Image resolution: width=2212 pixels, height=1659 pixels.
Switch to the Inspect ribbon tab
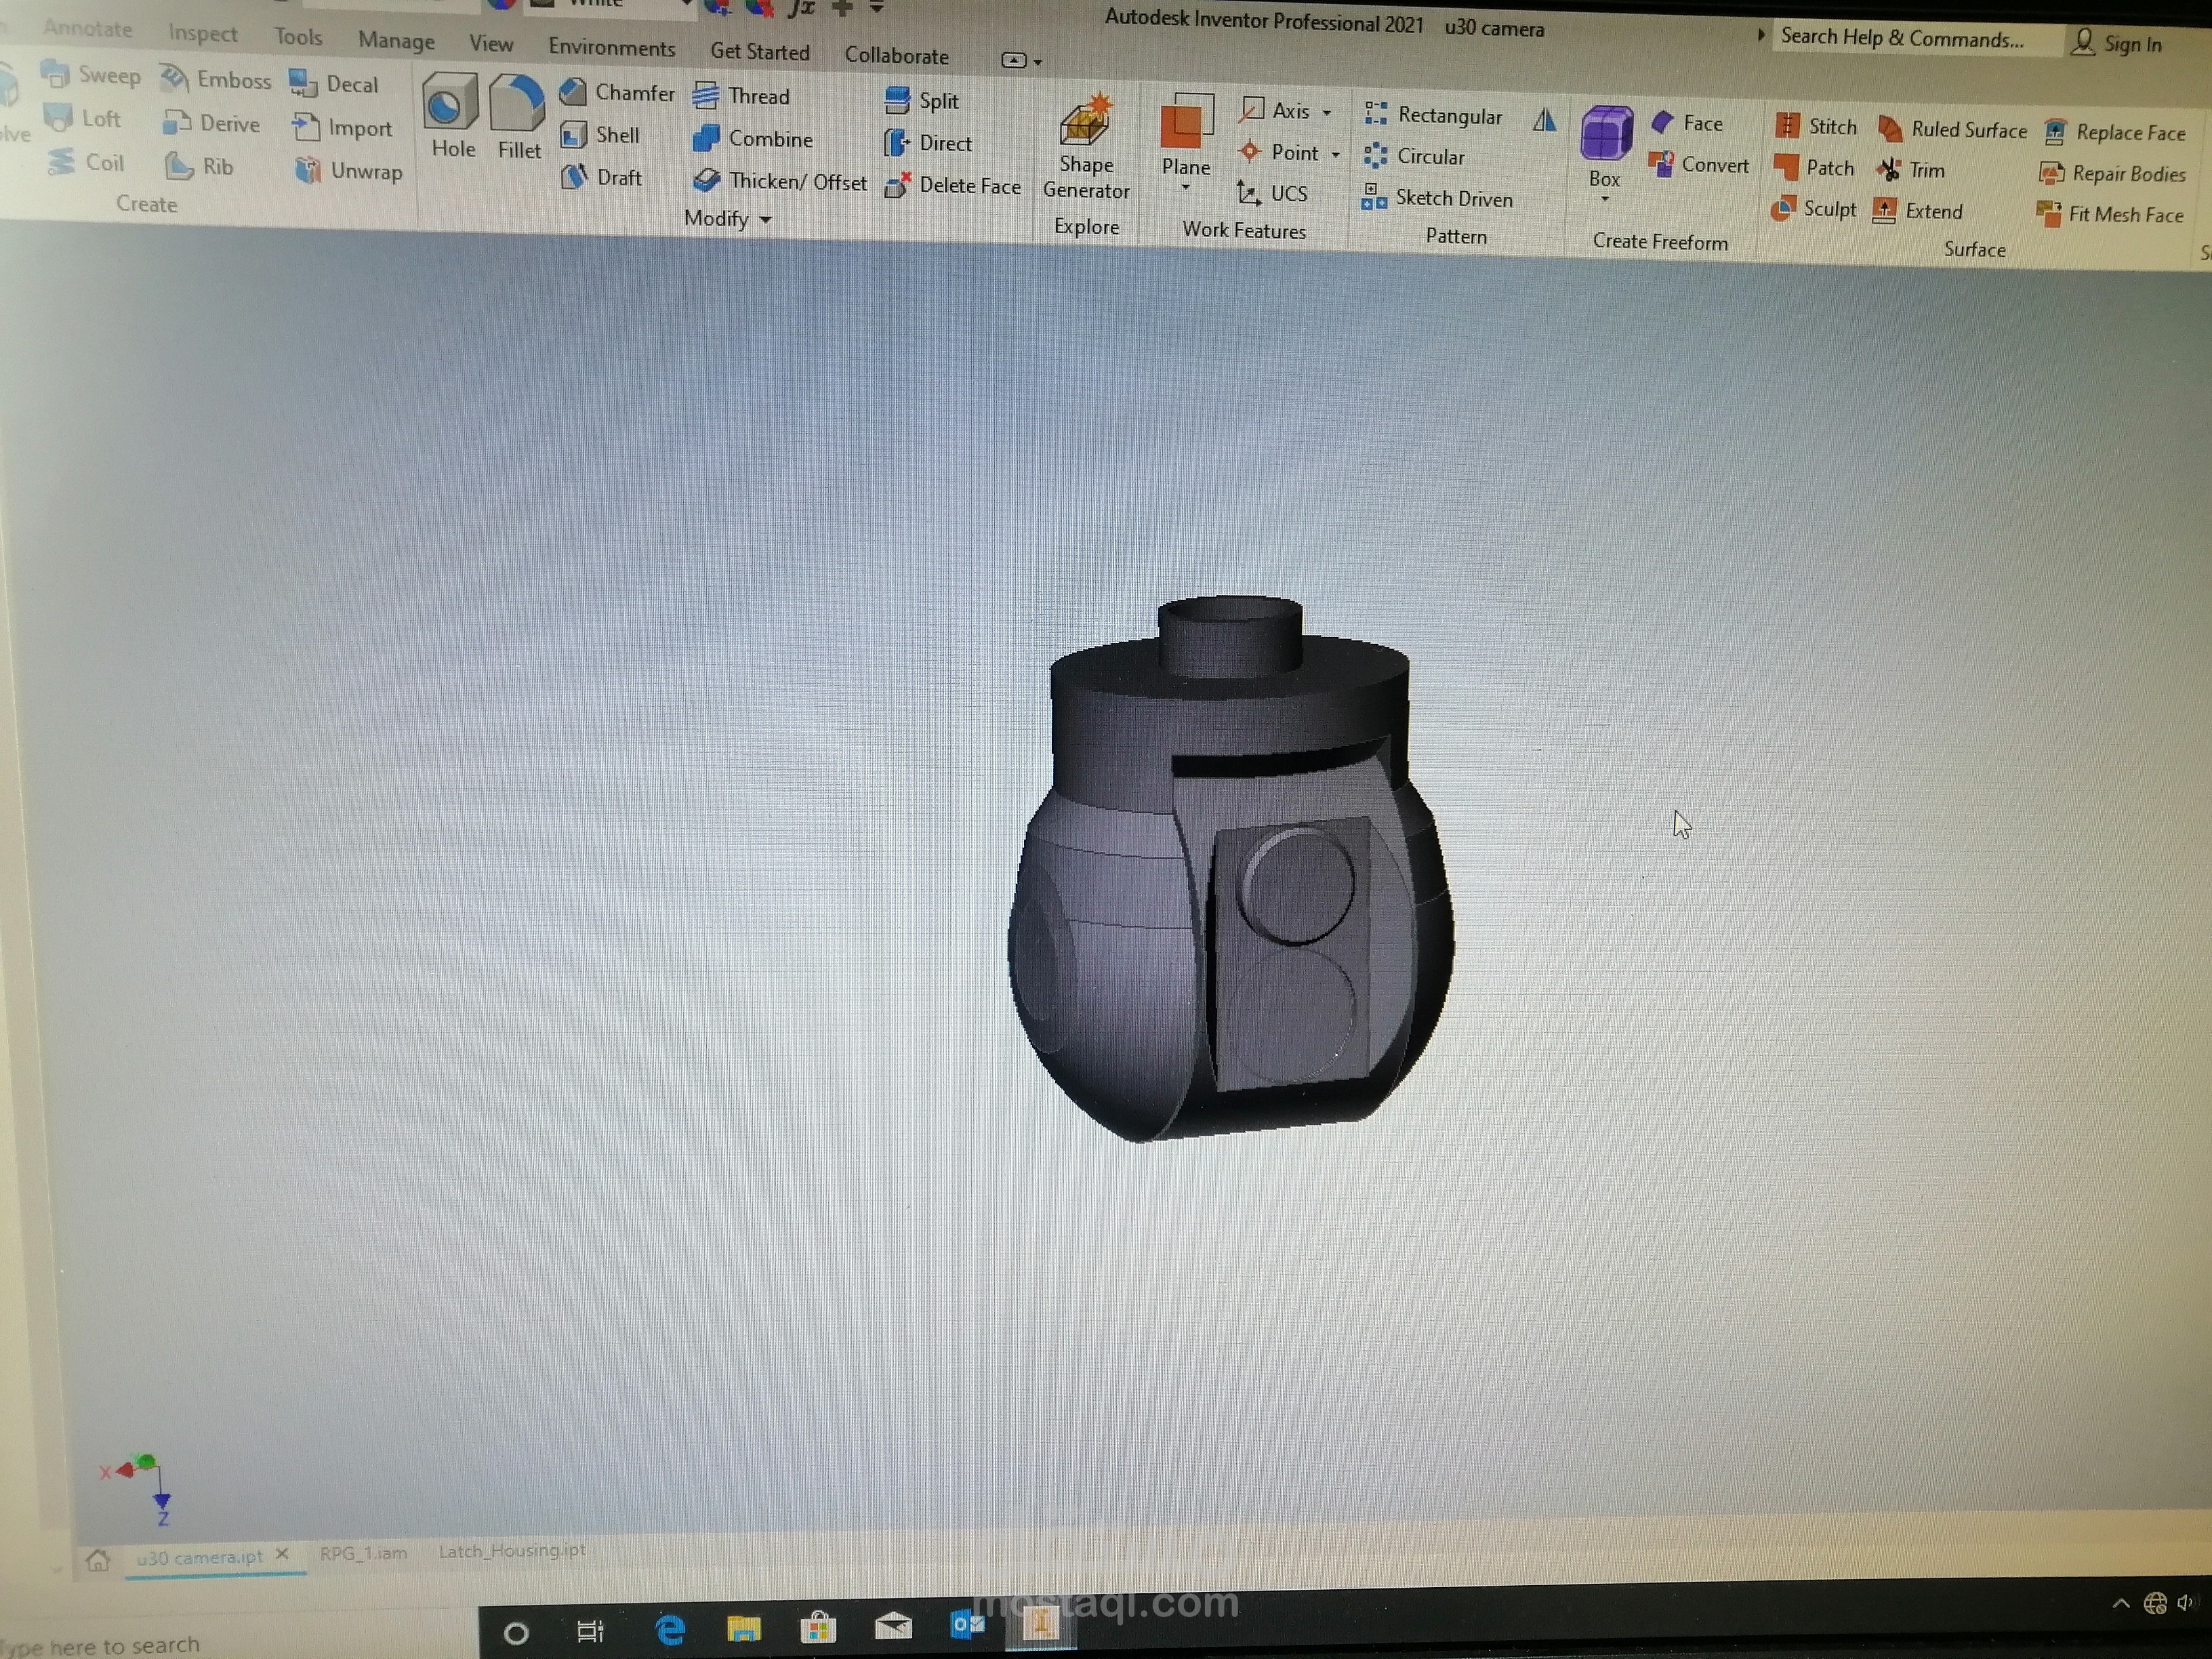[x=202, y=33]
